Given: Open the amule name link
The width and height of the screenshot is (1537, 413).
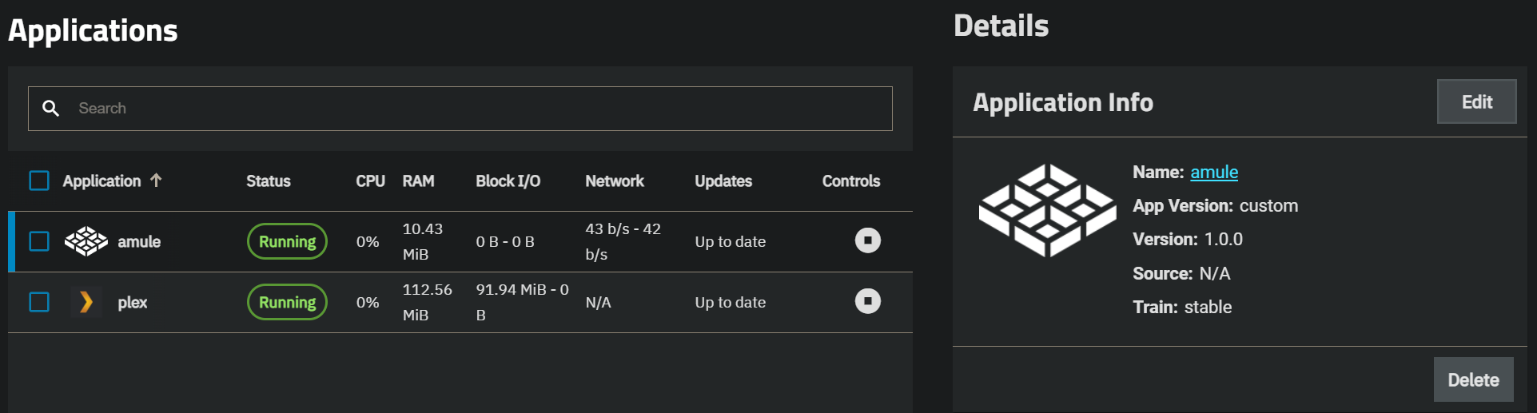Looking at the screenshot, I should [1214, 172].
